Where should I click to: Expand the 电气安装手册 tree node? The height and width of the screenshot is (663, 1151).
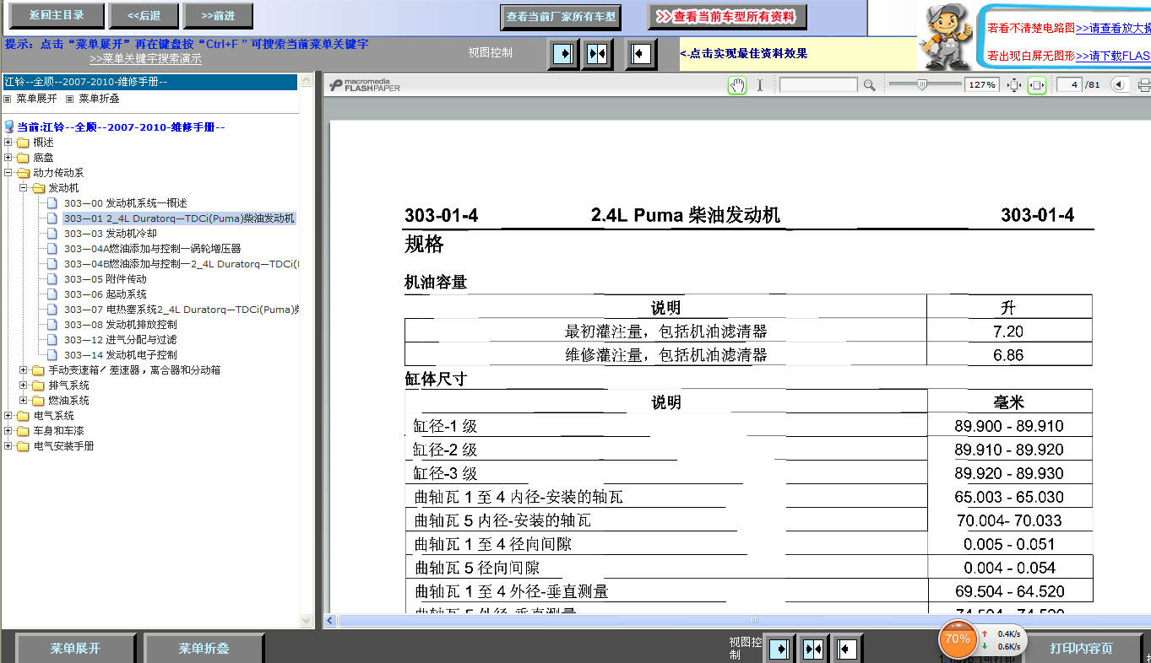click(8, 446)
